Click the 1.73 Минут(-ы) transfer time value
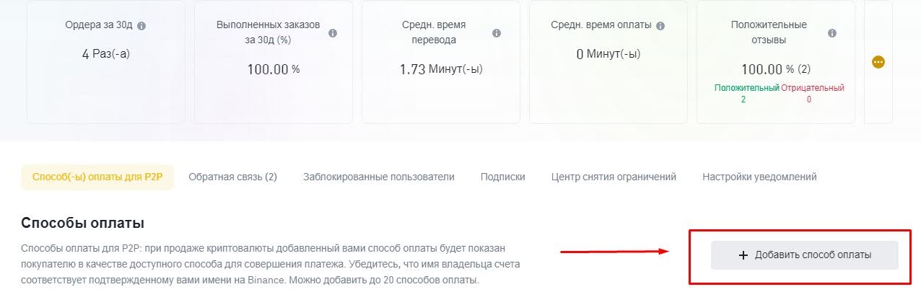 440,69
